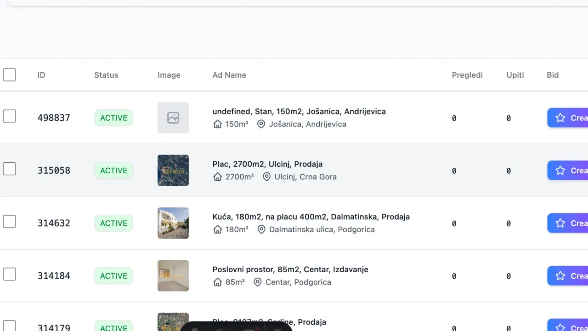Click the star icon in listing 314632 row
Viewport: 588px width, 331px height.
coord(560,223)
